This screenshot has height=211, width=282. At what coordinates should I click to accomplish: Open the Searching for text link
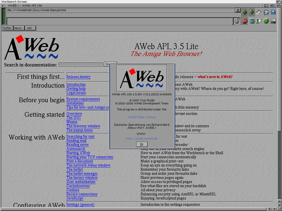[80, 136]
